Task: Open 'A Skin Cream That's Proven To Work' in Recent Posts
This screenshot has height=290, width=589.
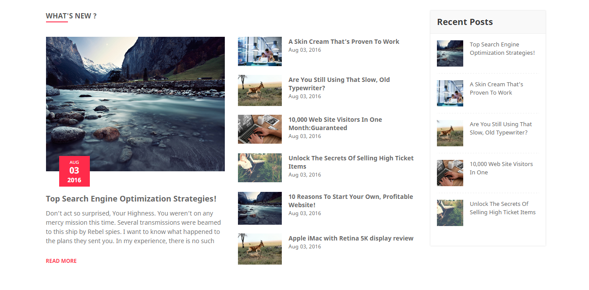Action: pyautogui.click(x=497, y=88)
